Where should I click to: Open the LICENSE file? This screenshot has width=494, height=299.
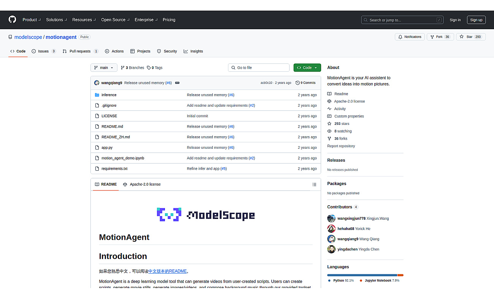(109, 116)
